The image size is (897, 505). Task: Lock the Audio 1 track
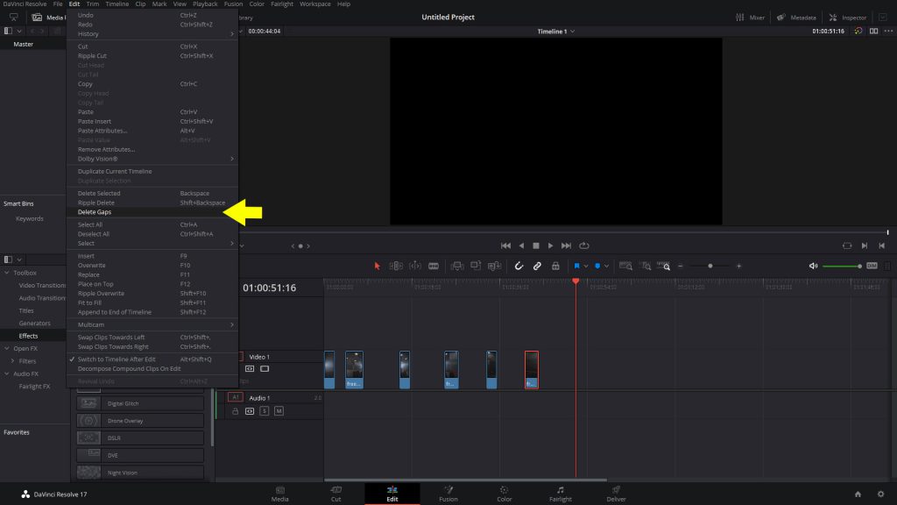point(235,411)
